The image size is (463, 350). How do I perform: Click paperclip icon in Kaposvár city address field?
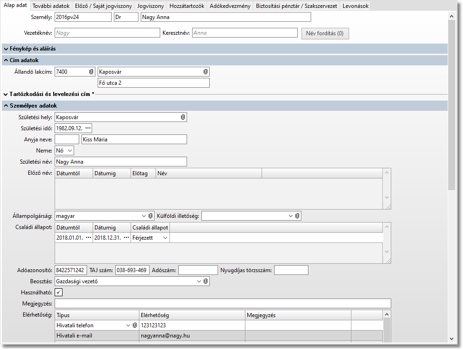(206, 71)
